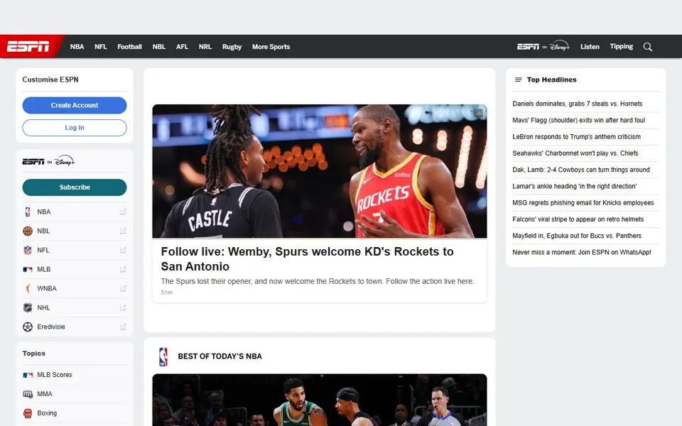Open the NRL navigation menu

[205, 47]
